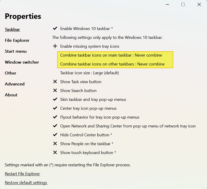The height and width of the screenshot is (189, 207).
Task: Click X icon beside Show People on taskbar
Action: pos(55,144)
